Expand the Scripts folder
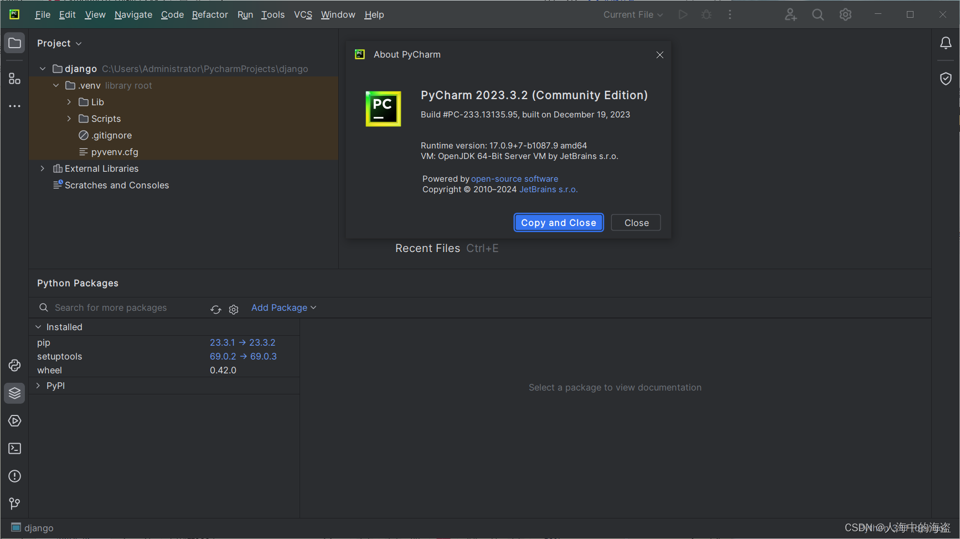 (69, 119)
